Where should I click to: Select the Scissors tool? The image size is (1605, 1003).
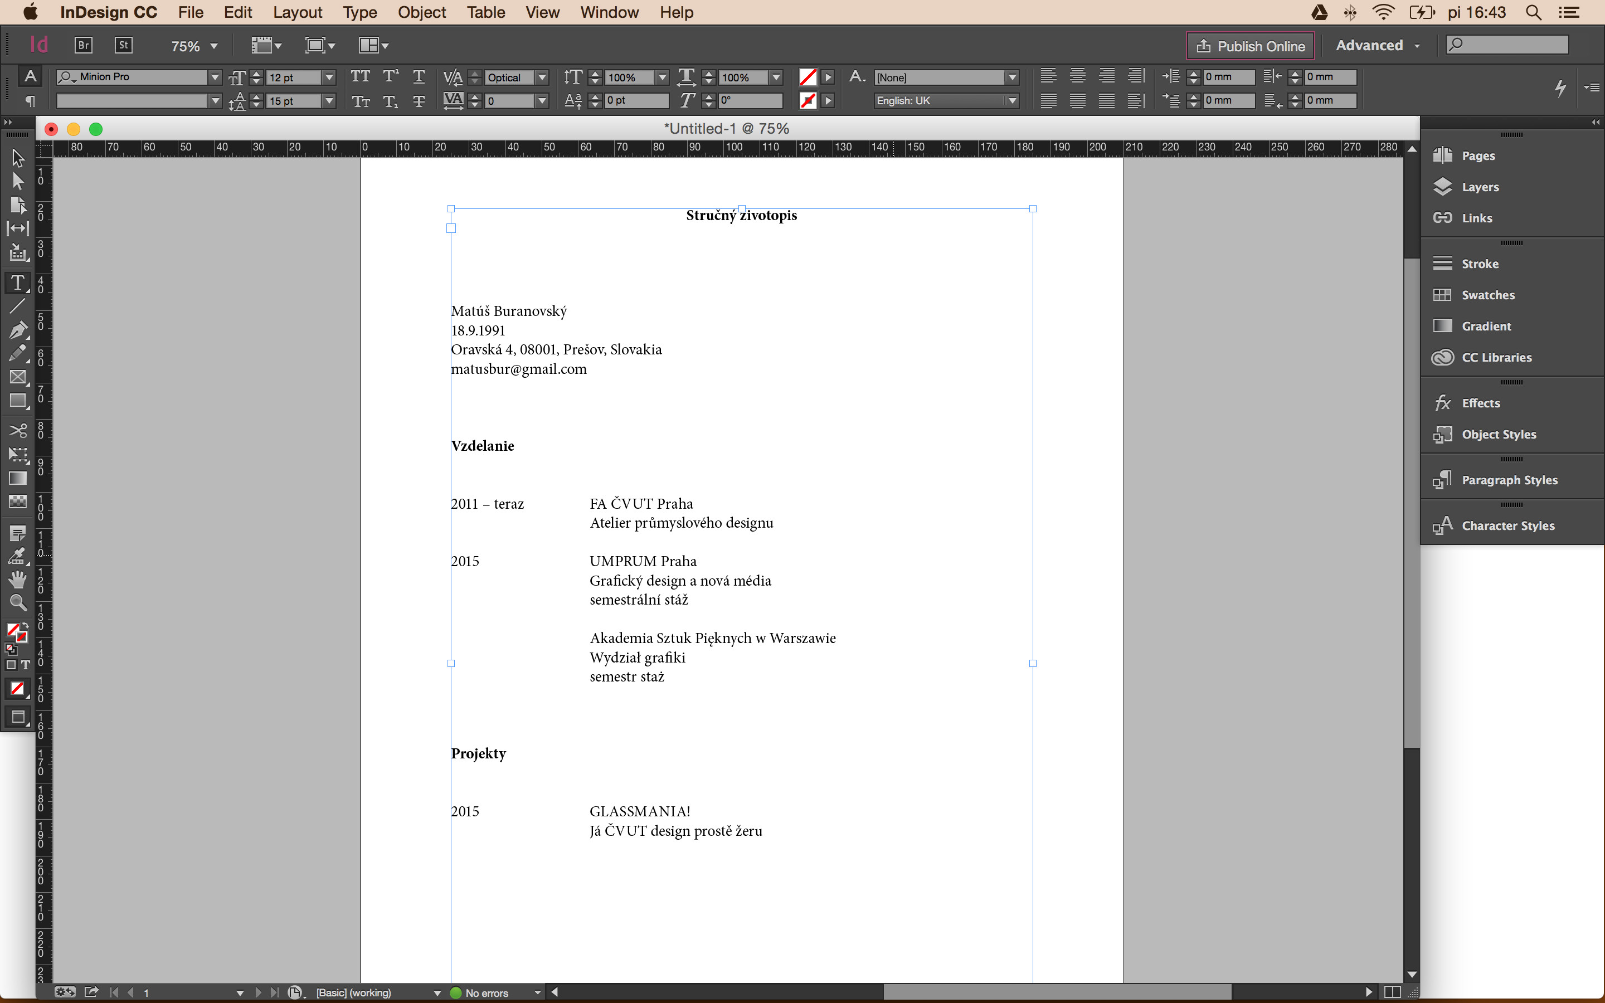pos(18,431)
